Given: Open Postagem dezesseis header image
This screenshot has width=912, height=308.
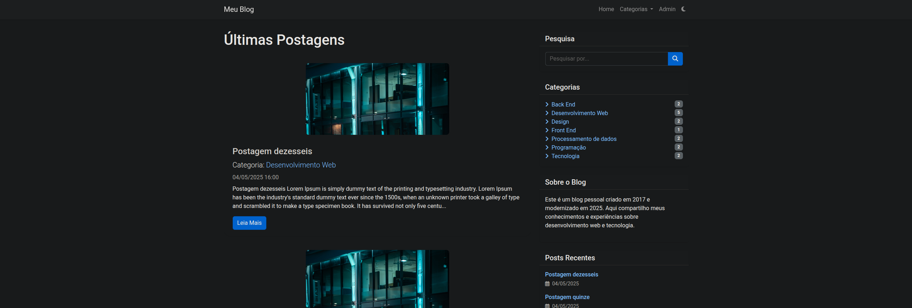Looking at the screenshot, I should pyautogui.click(x=377, y=99).
